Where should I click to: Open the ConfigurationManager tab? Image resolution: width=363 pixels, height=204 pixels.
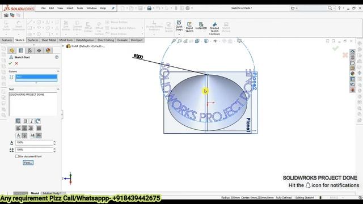(x=30, y=50)
